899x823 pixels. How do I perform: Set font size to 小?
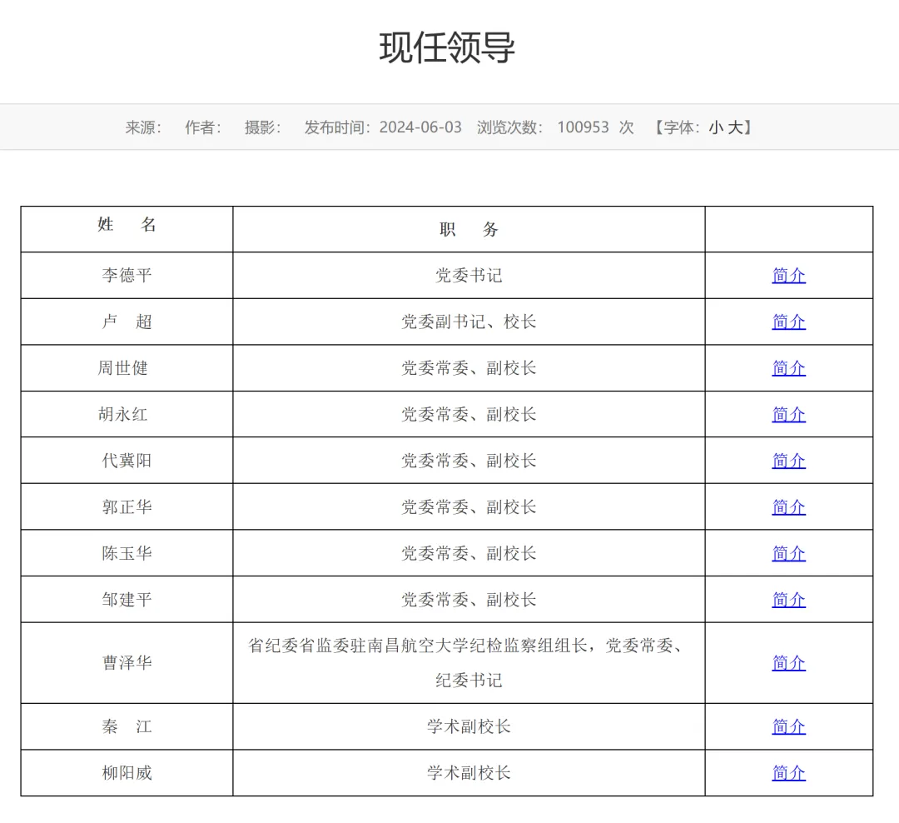pos(716,127)
